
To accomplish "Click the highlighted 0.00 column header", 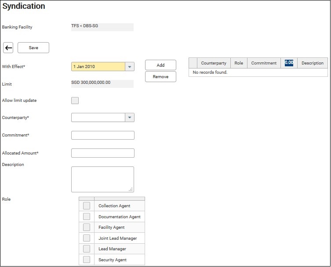I will pos(289,63).
